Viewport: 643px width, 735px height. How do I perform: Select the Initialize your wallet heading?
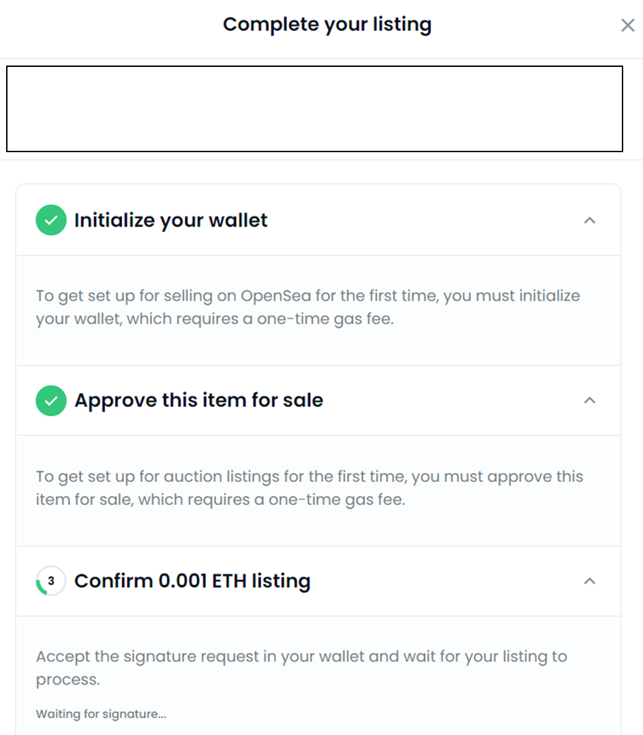(170, 220)
